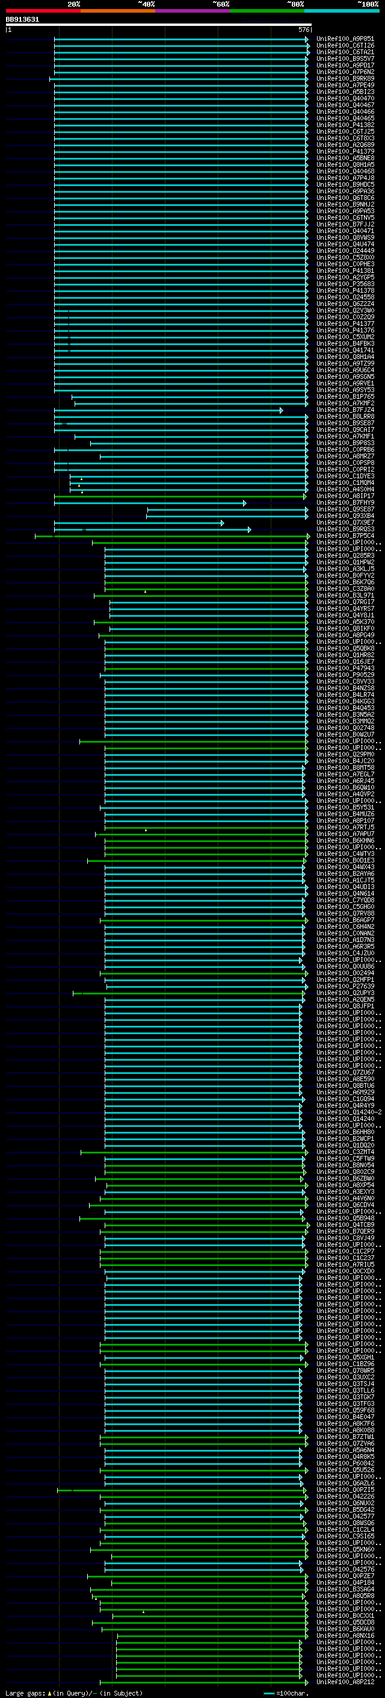Select hit label UniRef100_A9PD17
Screen dimensions: 385x1698
345,65
